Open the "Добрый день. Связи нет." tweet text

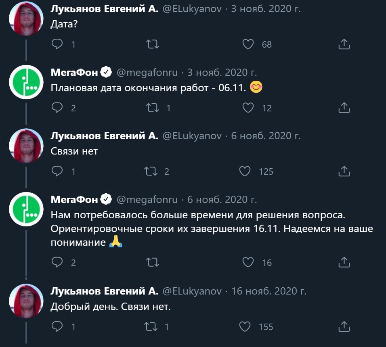point(111,307)
